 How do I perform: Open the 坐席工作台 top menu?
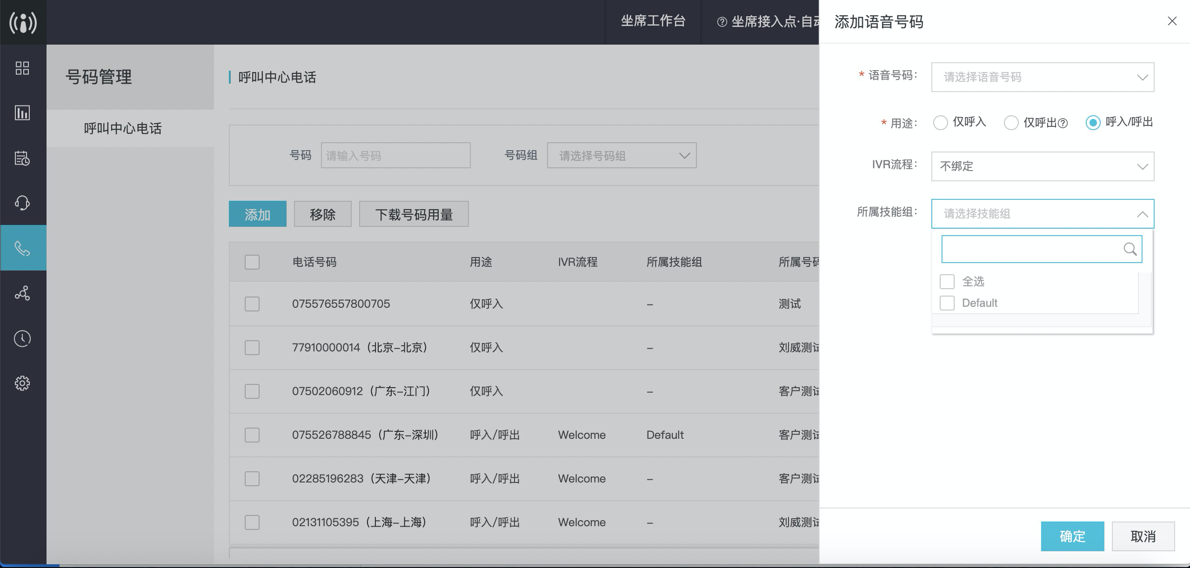653,21
